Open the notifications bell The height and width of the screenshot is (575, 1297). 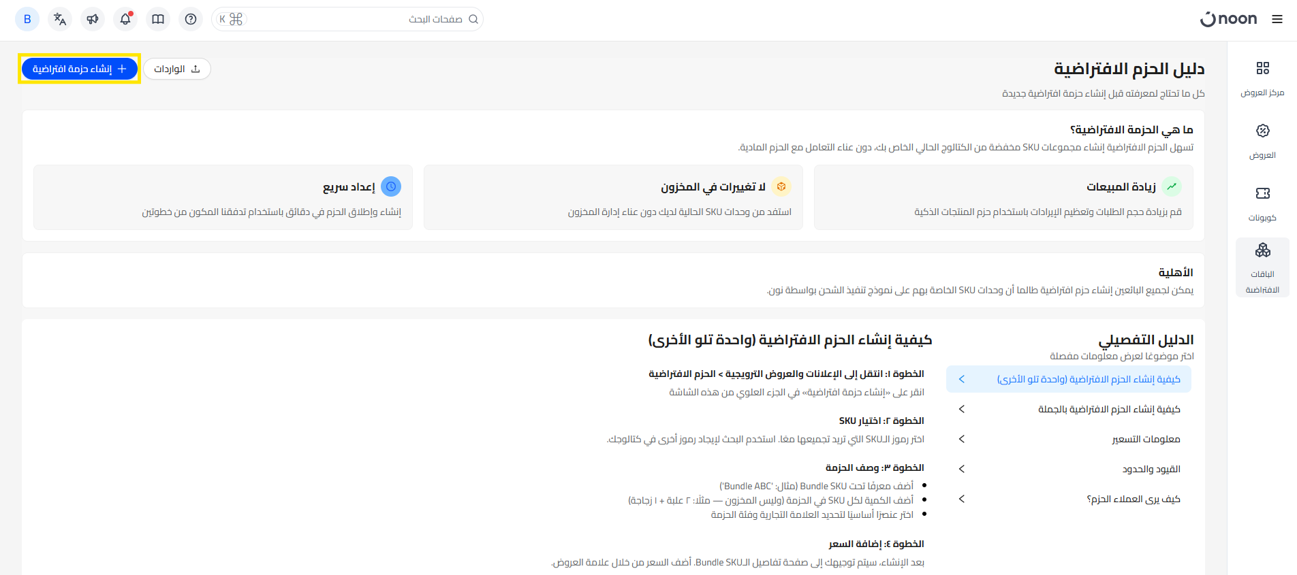pyautogui.click(x=125, y=19)
